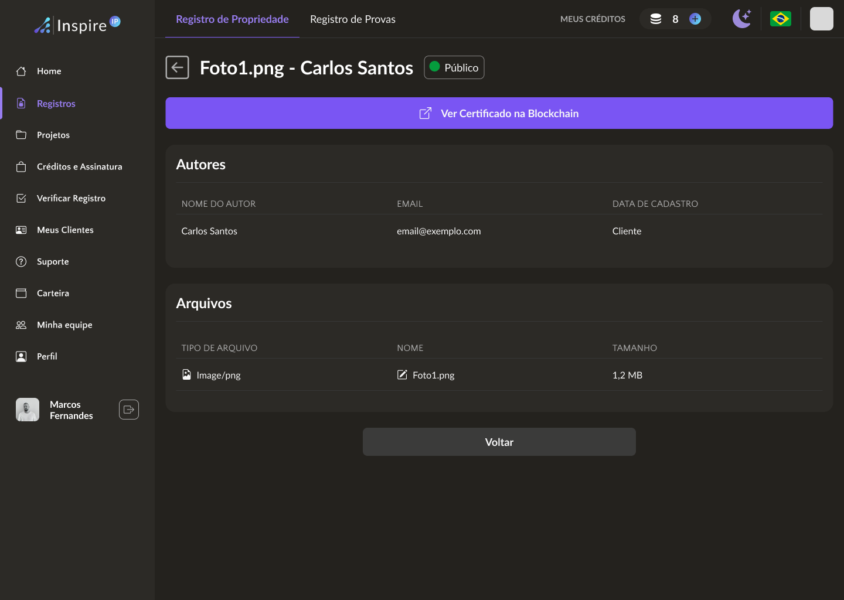The height and width of the screenshot is (600, 844).
Task: Click the Image/png type text
Action: click(219, 375)
